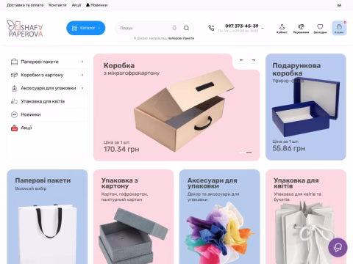
Task: Open Паперові пакети category card heading
Action: point(43,180)
